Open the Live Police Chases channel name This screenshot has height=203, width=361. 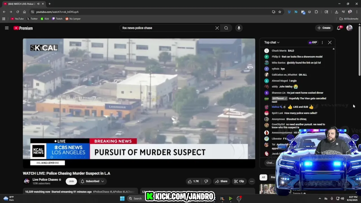click(45, 180)
